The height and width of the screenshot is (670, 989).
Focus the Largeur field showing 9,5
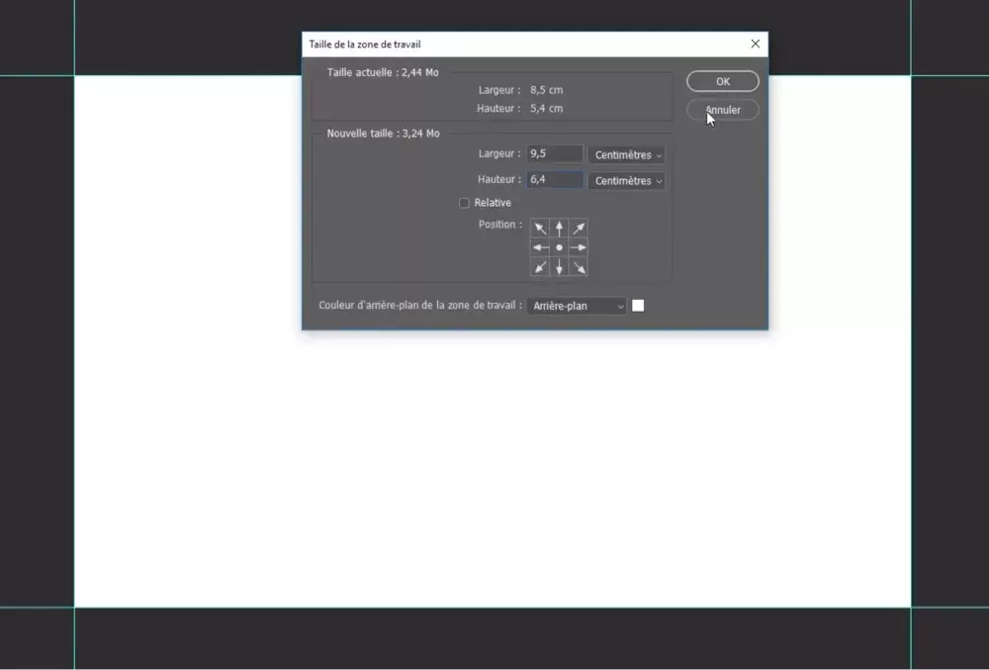555,154
